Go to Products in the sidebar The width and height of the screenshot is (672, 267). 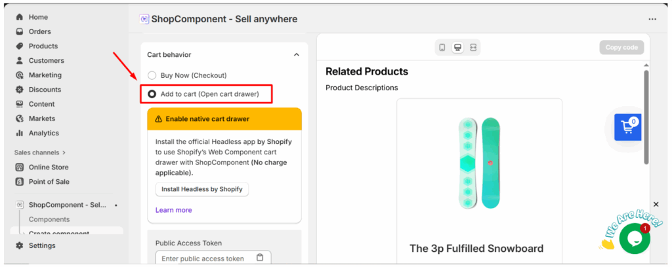click(43, 46)
